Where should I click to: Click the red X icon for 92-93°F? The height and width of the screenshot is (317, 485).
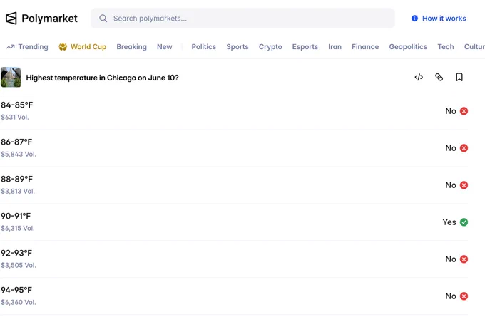[464, 259]
